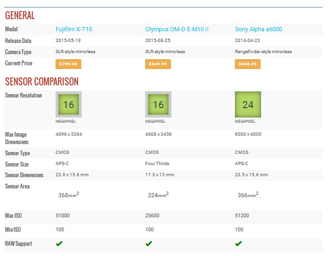Click Fujifilm's SLR-style mirrorless camera type
This screenshot has height=256, width=333.
[75, 52]
